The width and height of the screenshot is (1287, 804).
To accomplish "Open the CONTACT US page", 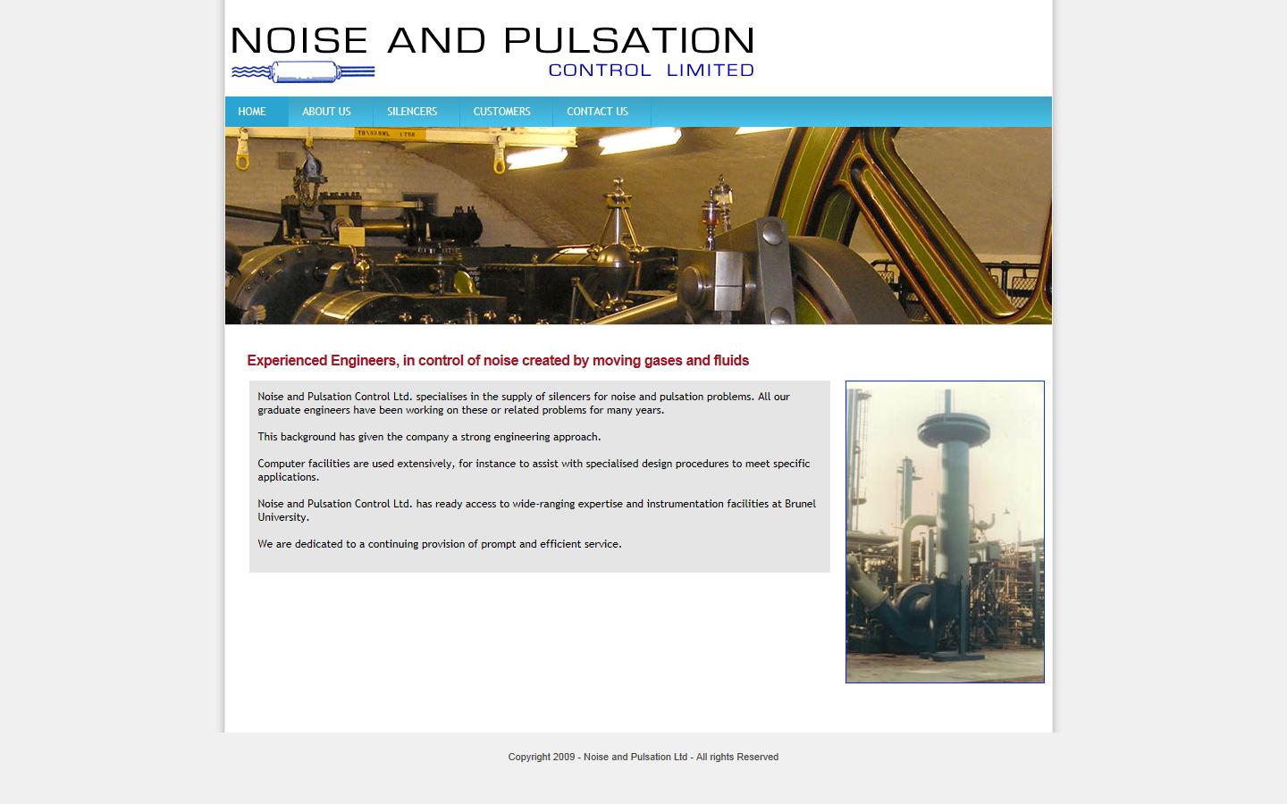I will (x=597, y=111).
